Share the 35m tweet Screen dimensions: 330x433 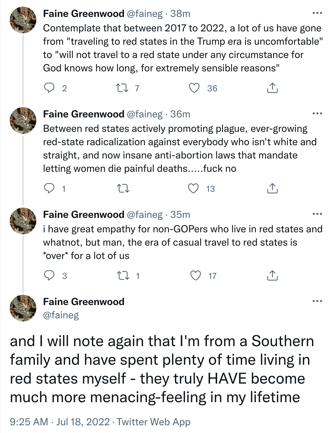pyautogui.click(x=272, y=276)
